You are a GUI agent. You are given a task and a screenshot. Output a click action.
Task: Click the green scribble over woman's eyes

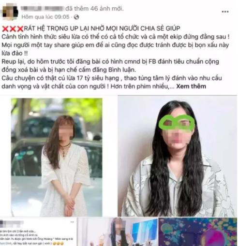(177, 123)
